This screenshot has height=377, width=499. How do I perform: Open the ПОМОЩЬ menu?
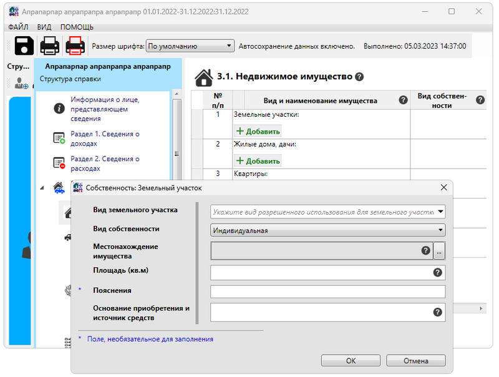(x=77, y=27)
